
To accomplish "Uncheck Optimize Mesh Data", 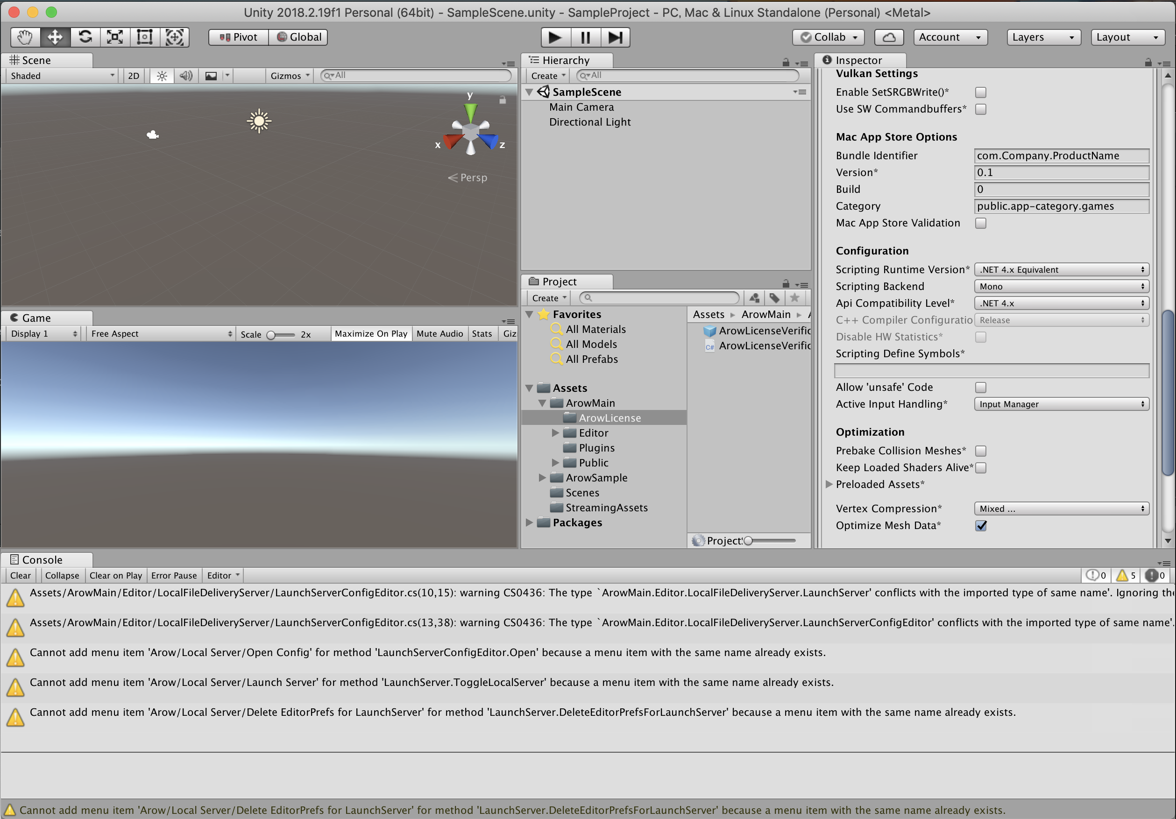I will click(x=980, y=526).
